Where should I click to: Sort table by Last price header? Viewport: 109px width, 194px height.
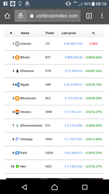(x=69, y=33)
